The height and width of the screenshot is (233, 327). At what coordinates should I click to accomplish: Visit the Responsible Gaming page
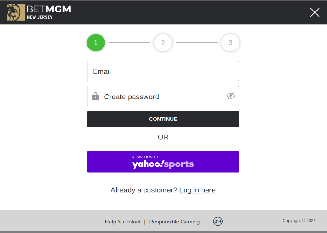pyautogui.click(x=174, y=222)
